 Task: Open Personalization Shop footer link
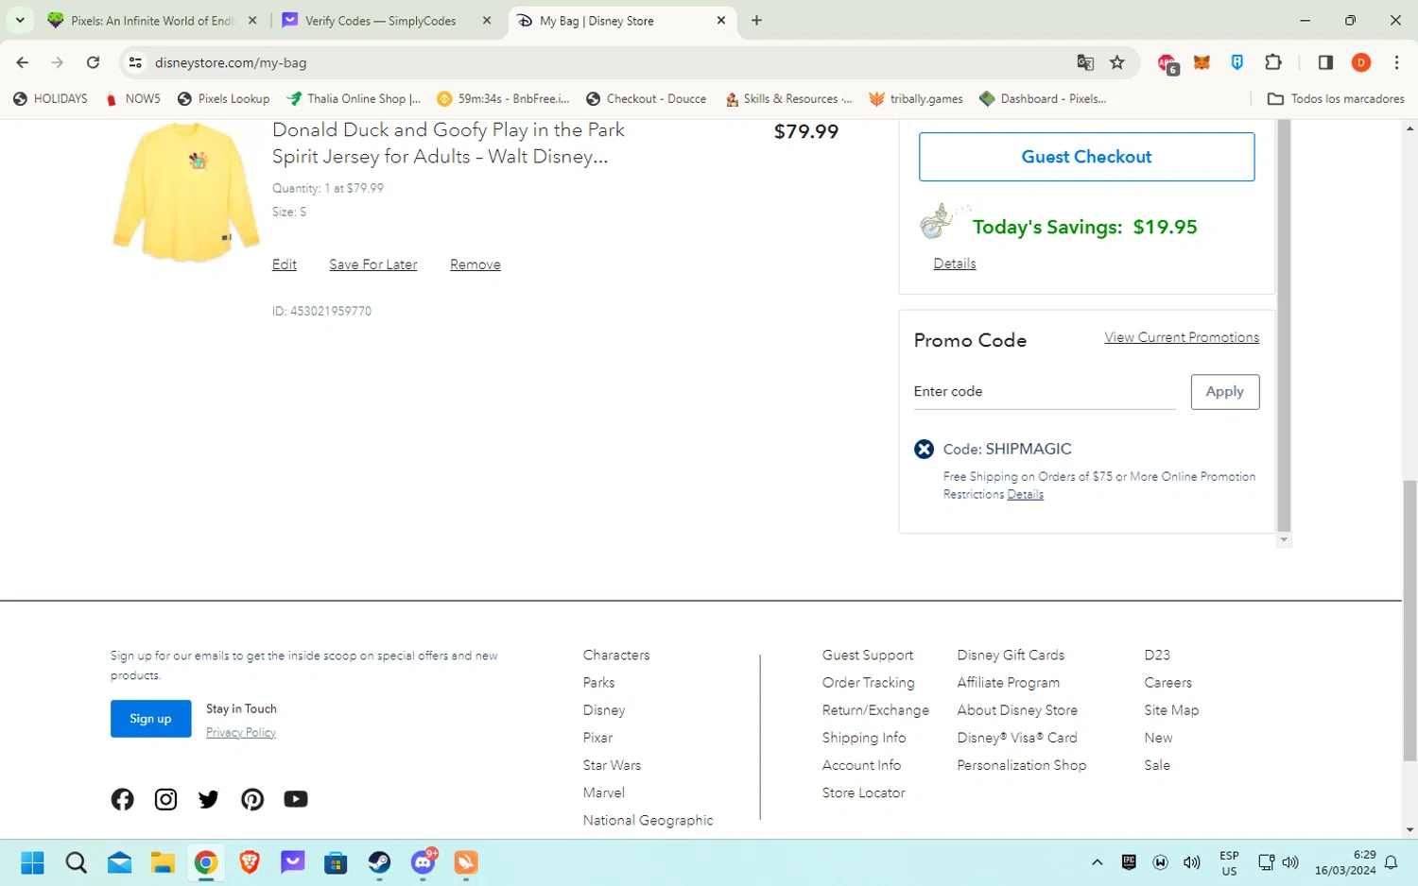click(1021, 765)
